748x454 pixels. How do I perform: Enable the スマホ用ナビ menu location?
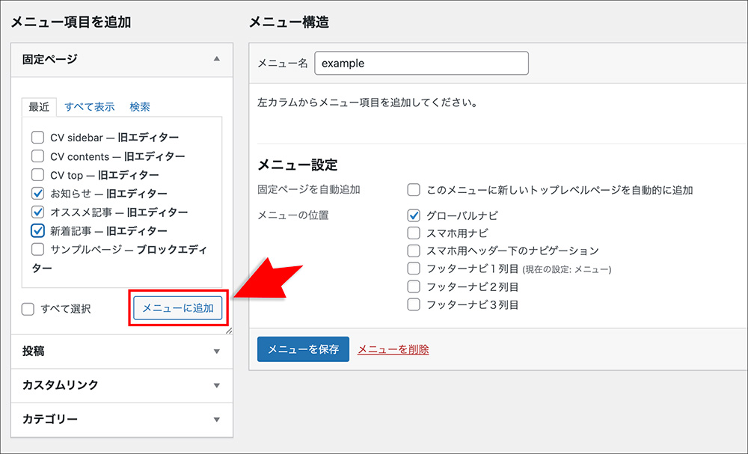tap(414, 233)
